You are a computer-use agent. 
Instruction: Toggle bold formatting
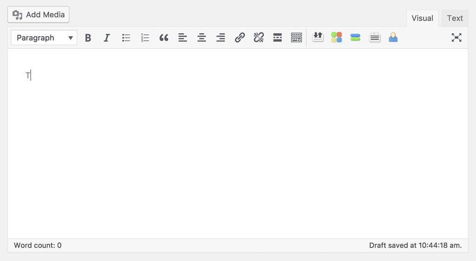tap(88, 38)
